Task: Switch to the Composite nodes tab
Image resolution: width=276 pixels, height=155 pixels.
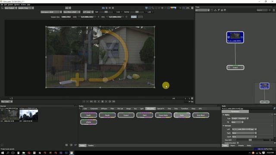Action: 94,108
